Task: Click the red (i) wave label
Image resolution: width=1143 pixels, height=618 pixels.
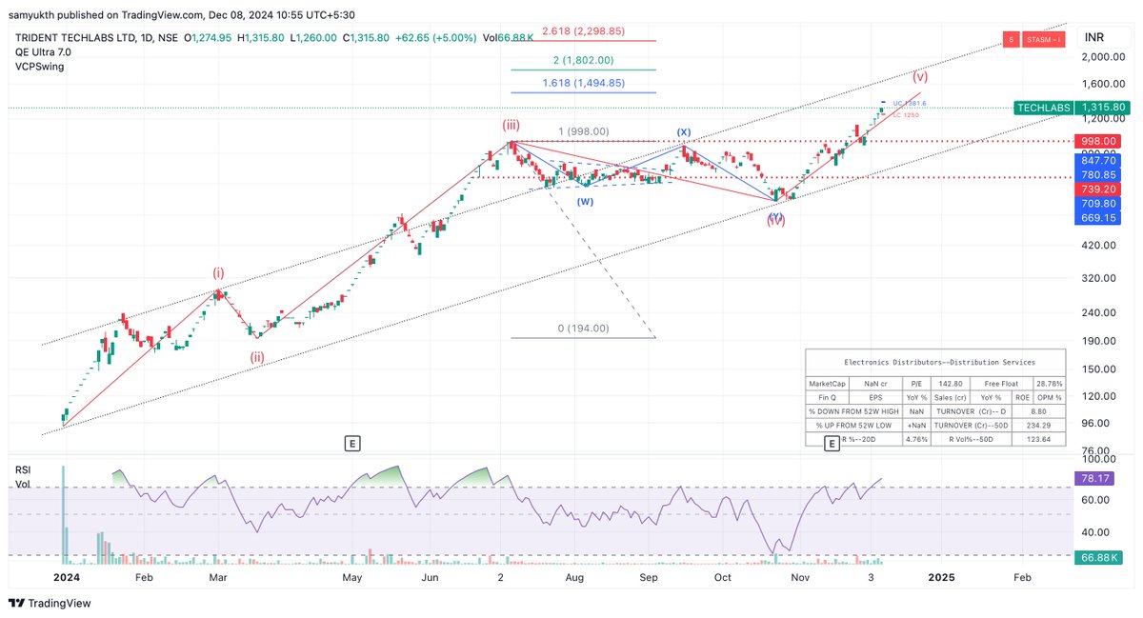Action: click(218, 272)
